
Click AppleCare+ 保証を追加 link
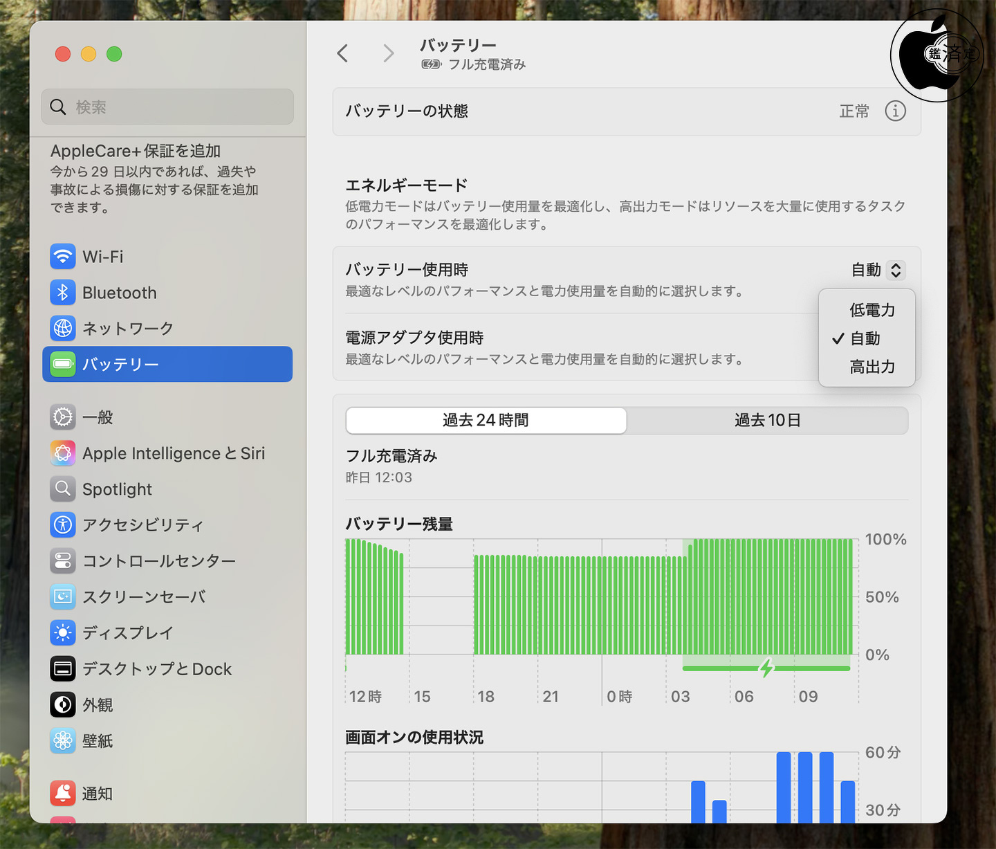coord(136,151)
